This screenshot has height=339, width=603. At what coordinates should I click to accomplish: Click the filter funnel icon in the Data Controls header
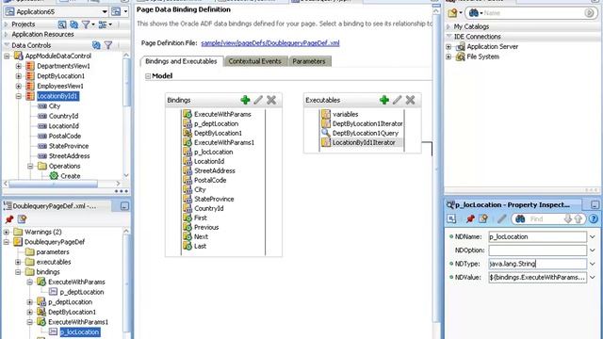(x=108, y=45)
